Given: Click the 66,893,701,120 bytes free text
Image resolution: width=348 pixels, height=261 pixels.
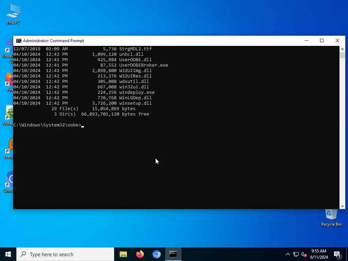Looking at the screenshot, I should coord(115,114).
